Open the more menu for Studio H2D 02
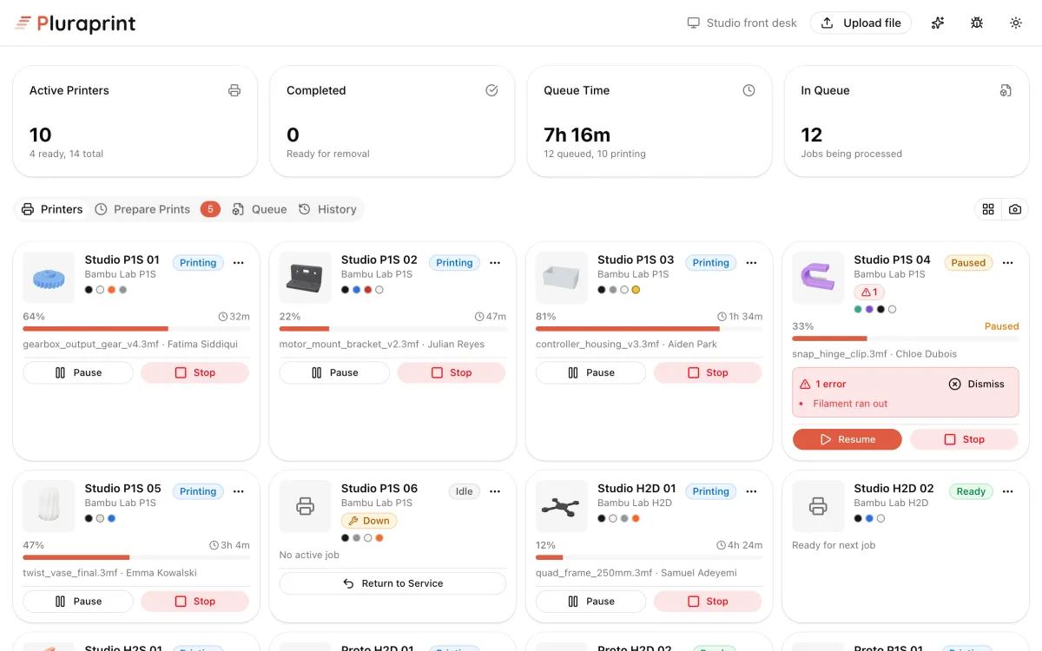The height and width of the screenshot is (651, 1042). click(x=1008, y=491)
